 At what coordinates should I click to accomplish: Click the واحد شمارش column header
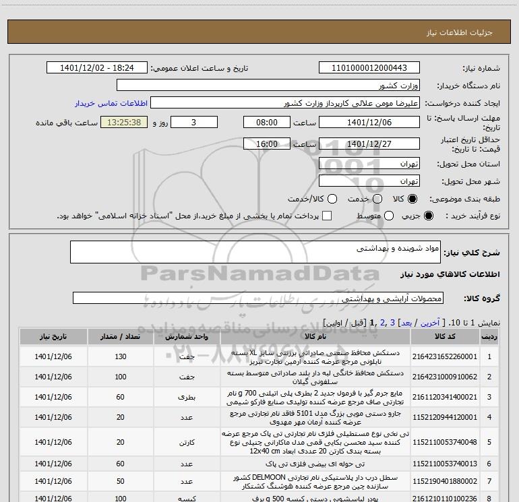point(187,336)
